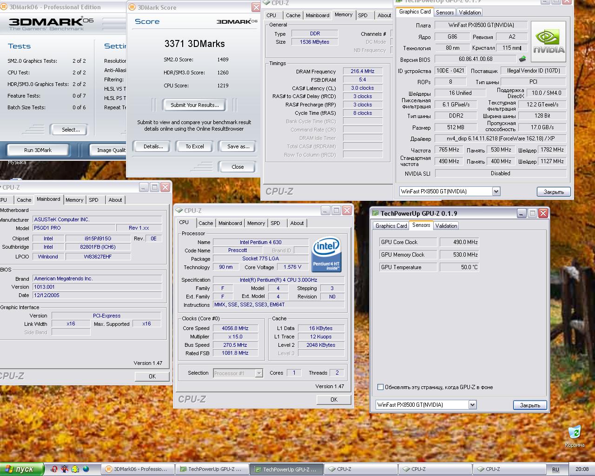Image resolution: width=595 pixels, height=476 pixels.
Task: Open the About tab in the CPU-Z mainboard window
Action: tap(115, 200)
